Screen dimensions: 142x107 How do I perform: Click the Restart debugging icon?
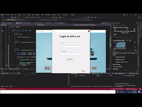[64, 18]
